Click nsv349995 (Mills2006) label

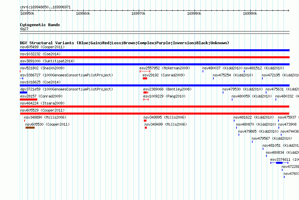165,117
